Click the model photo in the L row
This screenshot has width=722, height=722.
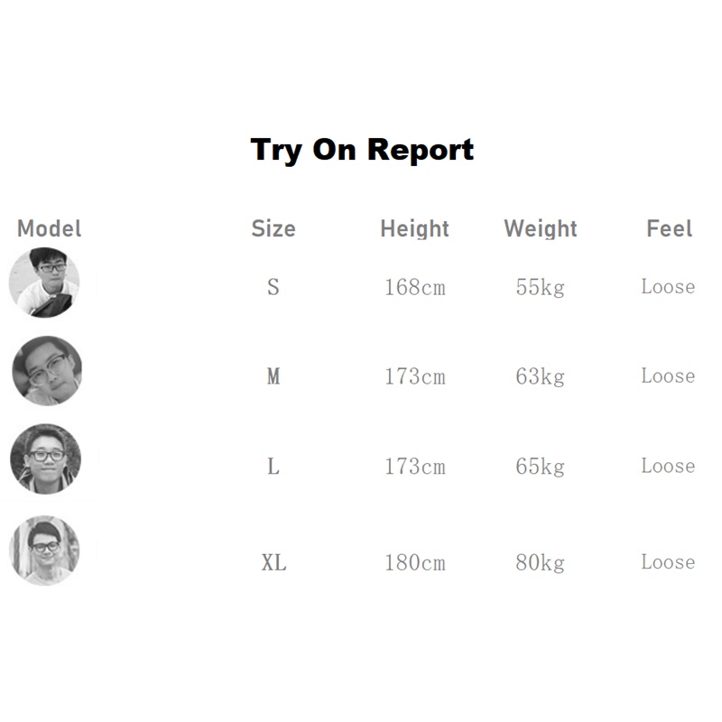click(46, 458)
